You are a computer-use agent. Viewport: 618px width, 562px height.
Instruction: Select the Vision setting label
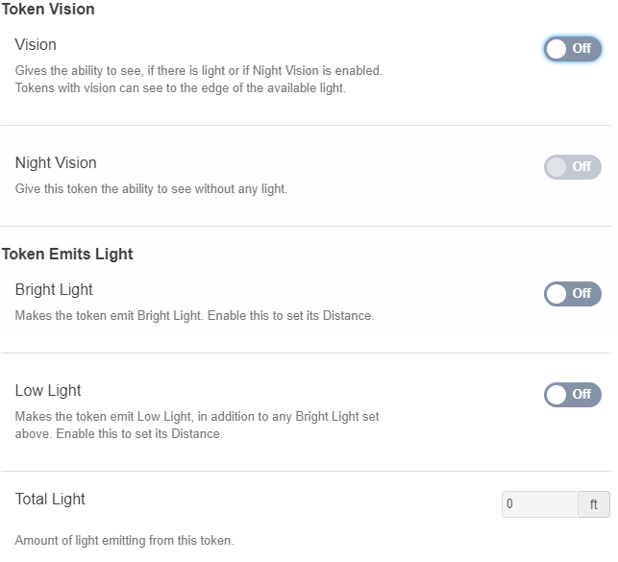36,45
